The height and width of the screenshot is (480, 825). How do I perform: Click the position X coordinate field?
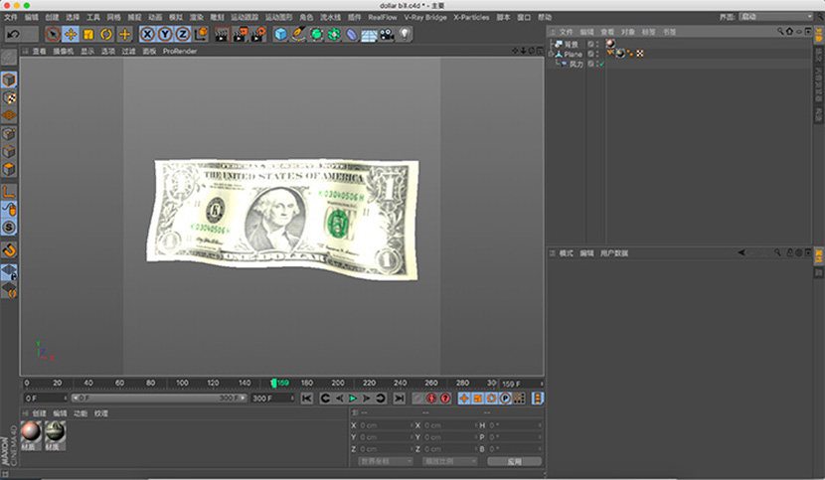click(385, 425)
